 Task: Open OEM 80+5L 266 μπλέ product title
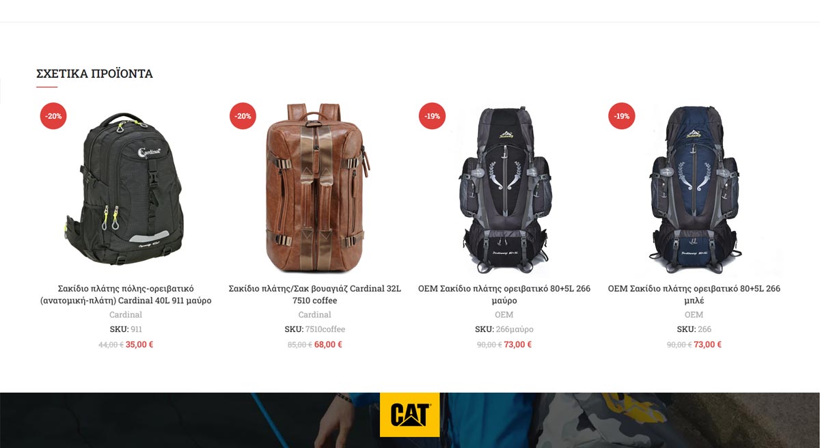694,294
